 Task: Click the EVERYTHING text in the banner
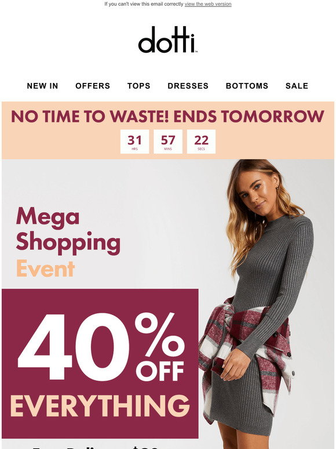click(x=100, y=405)
